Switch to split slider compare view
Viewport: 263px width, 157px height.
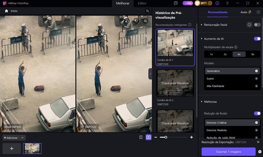click(x=141, y=137)
